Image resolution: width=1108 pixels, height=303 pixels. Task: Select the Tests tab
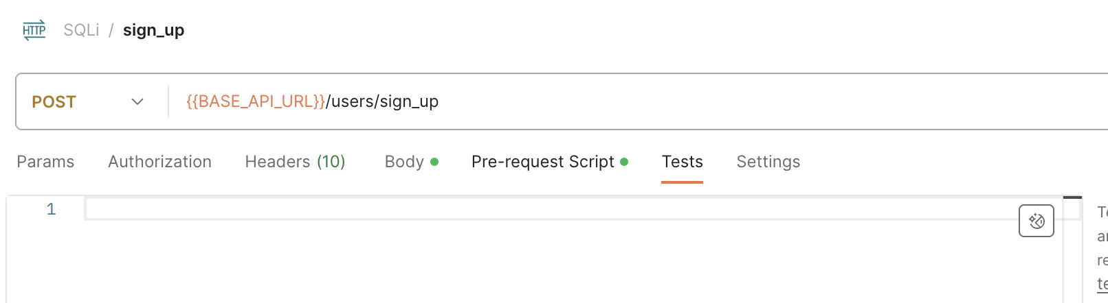pos(682,162)
